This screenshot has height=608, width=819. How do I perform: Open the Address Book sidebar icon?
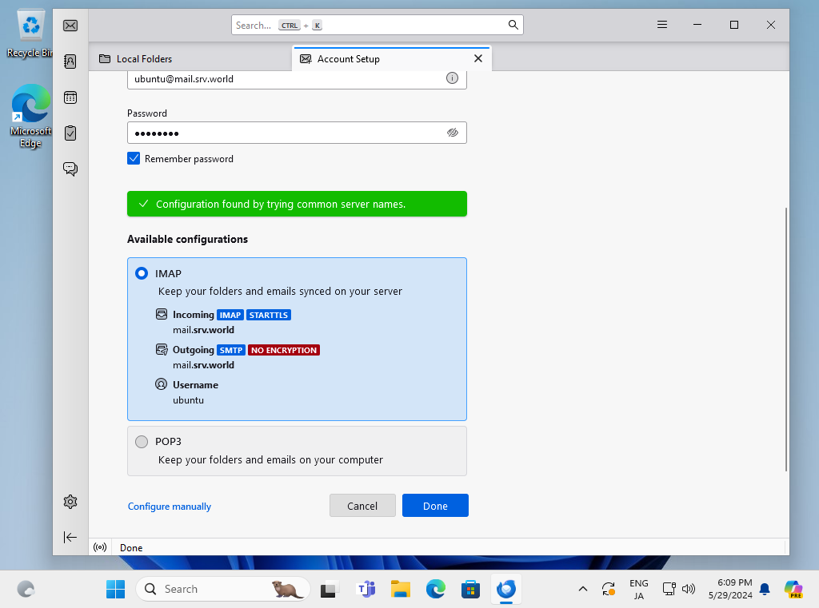(70, 62)
